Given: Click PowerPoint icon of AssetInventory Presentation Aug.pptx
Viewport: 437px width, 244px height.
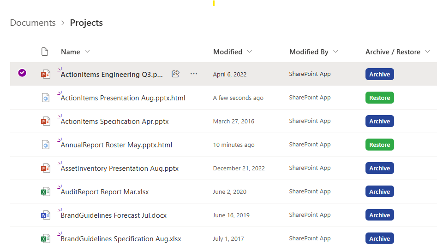Looking at the screenshot, I should click(45, 168).
